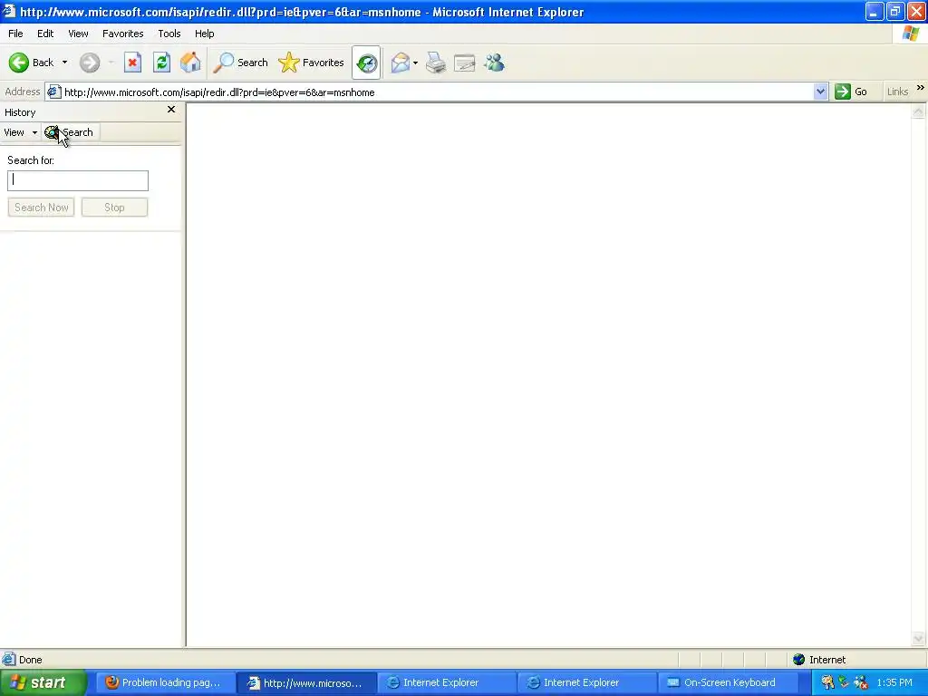Click the grayed Forward arrow button
The width and height of the screenshot is (928, 696).
click(x=90, y=63)
